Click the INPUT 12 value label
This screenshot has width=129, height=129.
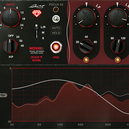click(22, 13)
